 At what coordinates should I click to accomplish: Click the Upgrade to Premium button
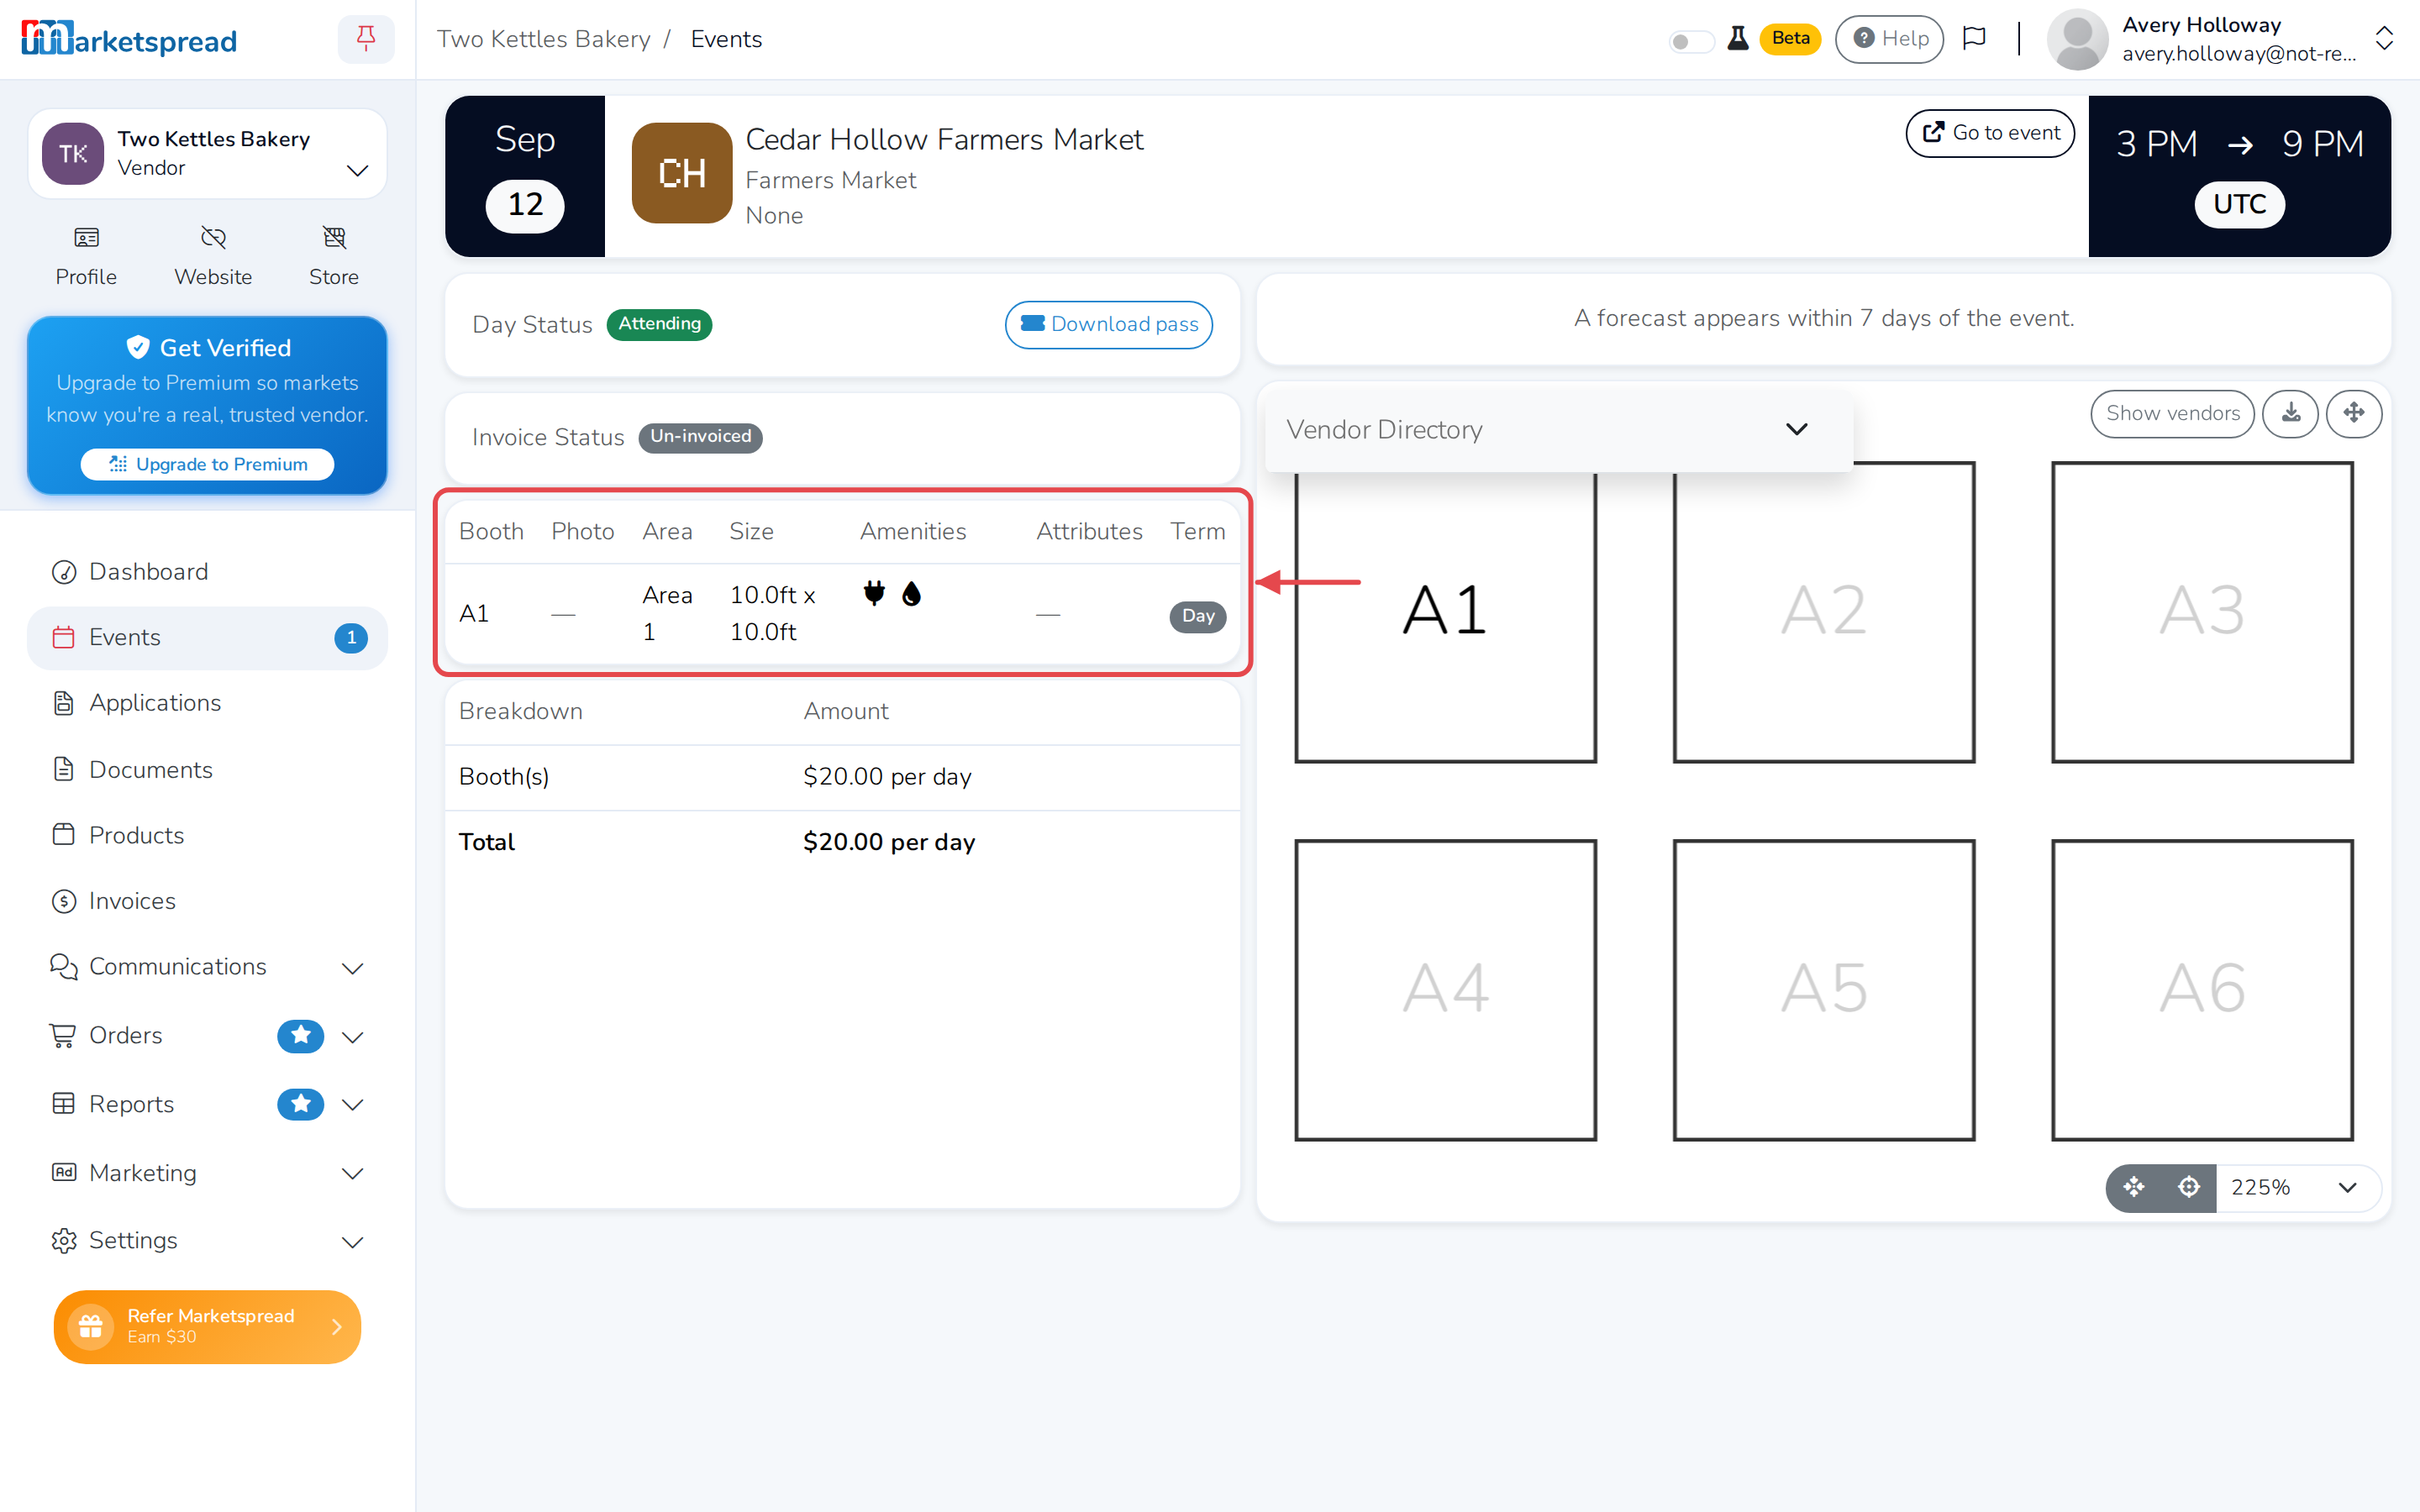click(x=207, y=464)
